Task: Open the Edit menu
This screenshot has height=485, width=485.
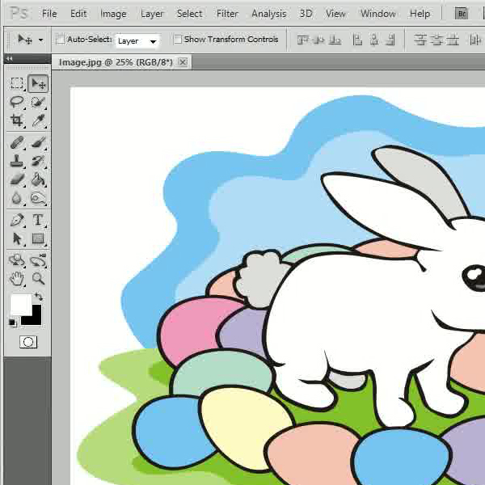Action: (x=78, y=14)
